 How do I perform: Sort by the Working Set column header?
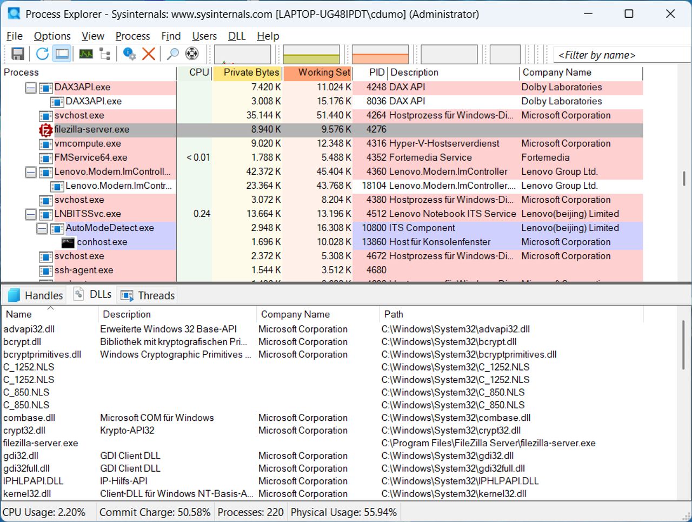click(317, 73)
